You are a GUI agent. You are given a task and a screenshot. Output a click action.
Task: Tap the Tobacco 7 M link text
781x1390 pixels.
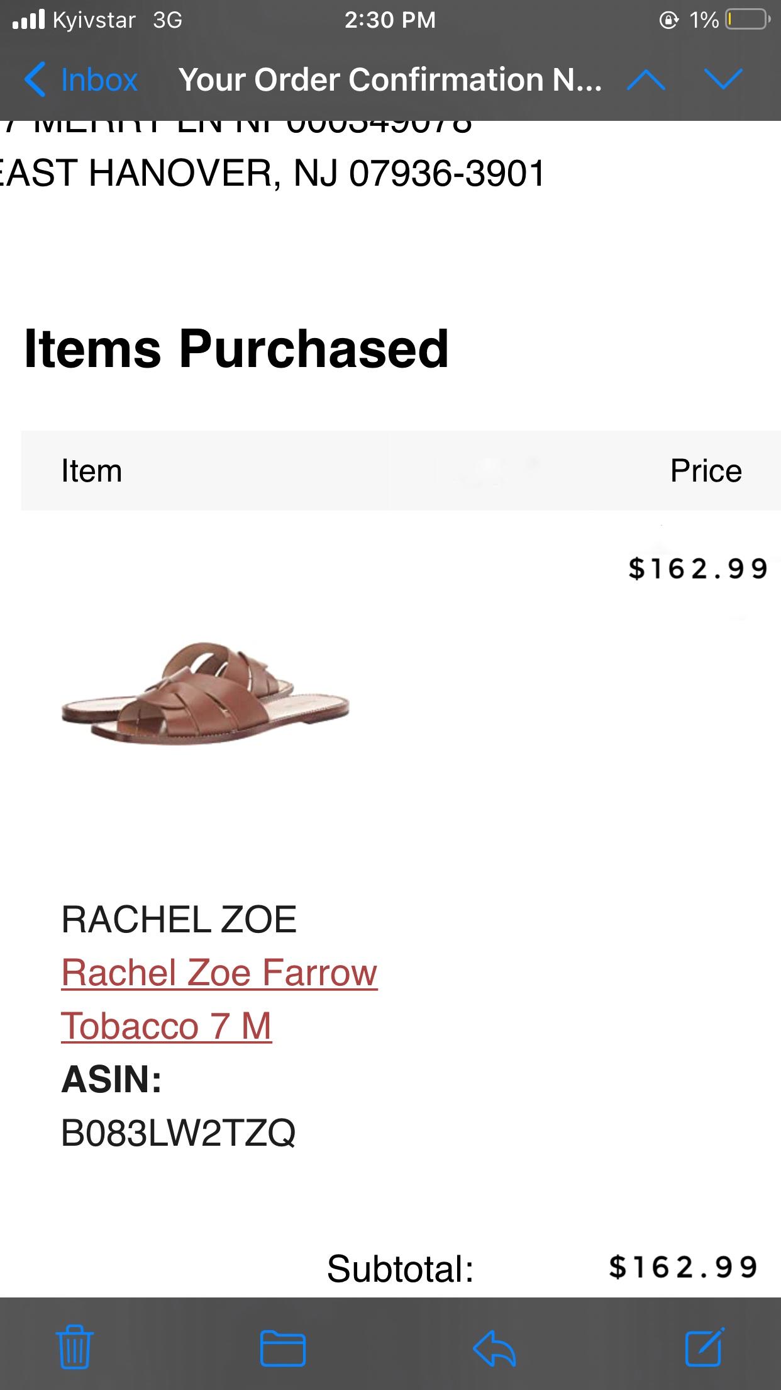coord(167,1026)
